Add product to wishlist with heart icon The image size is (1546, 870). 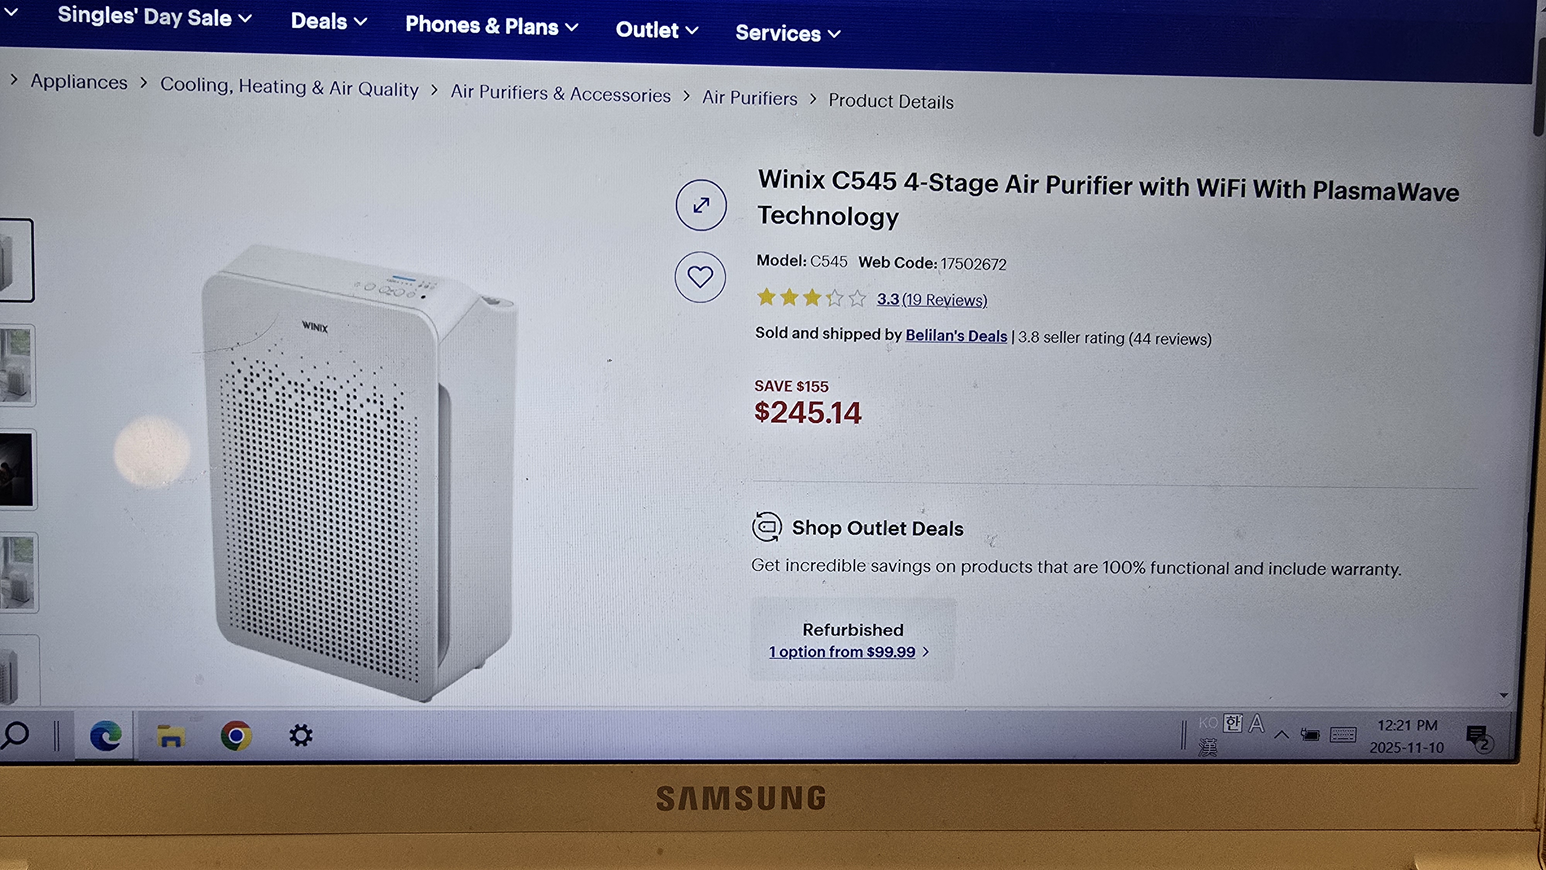pyautogui.click(x=700, y=277)
